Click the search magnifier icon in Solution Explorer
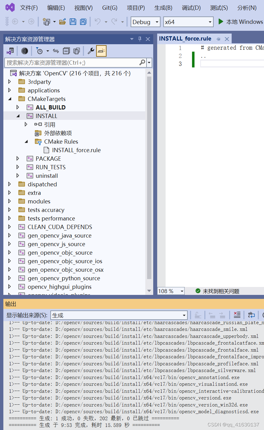The width and height of the screenshot is (264, 430). [142, 63]
